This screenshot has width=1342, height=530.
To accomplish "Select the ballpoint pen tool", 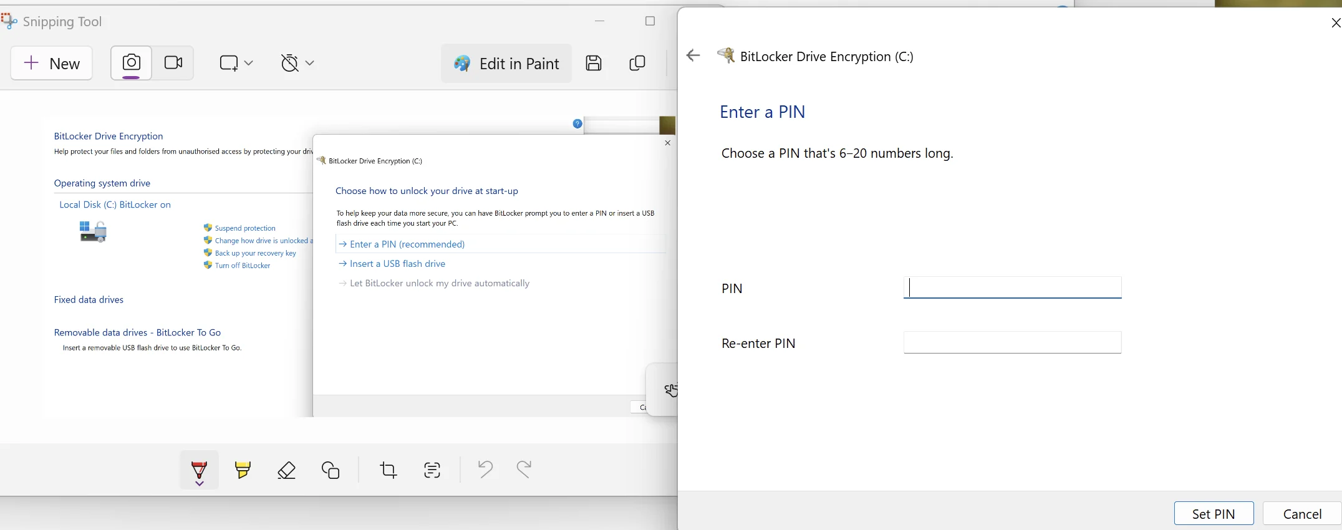I will (x=200, y=471).
